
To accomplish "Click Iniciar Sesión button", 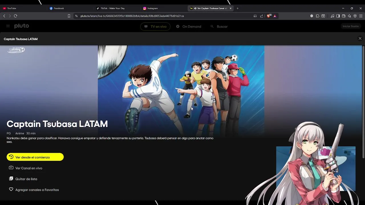I will point(351,26).
